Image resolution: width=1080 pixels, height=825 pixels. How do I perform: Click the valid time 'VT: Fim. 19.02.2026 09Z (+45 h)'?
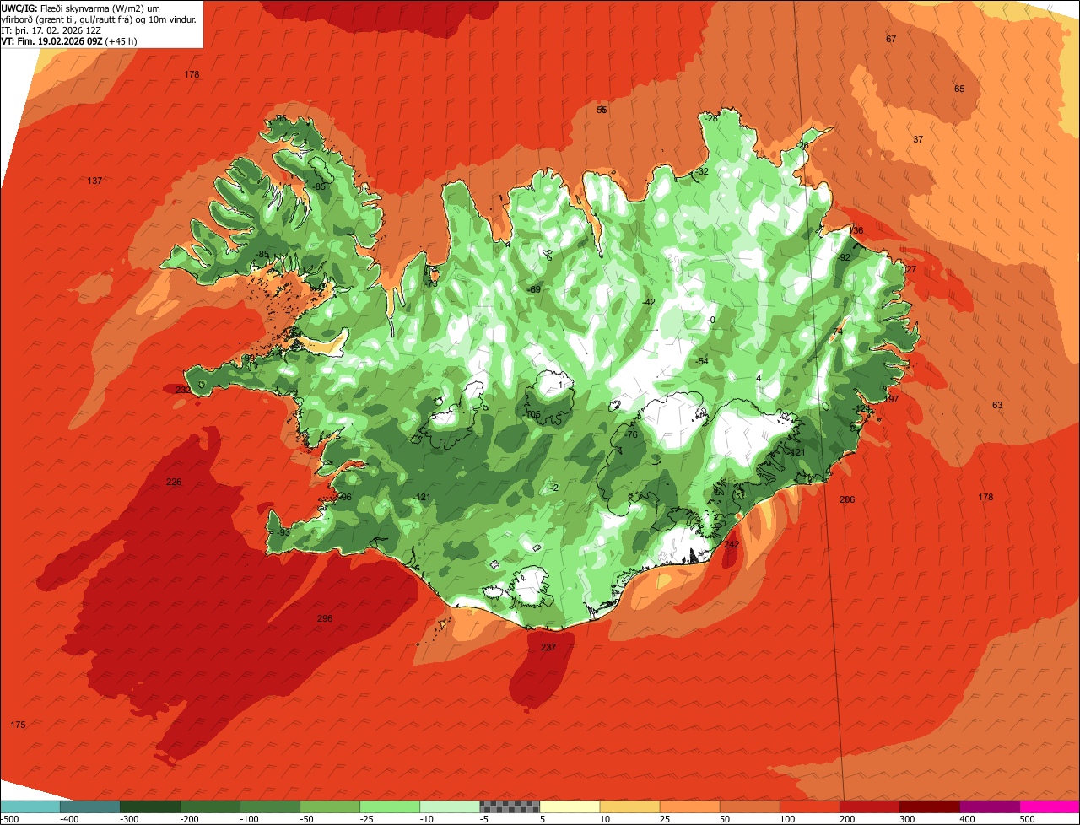pos(69,40)
